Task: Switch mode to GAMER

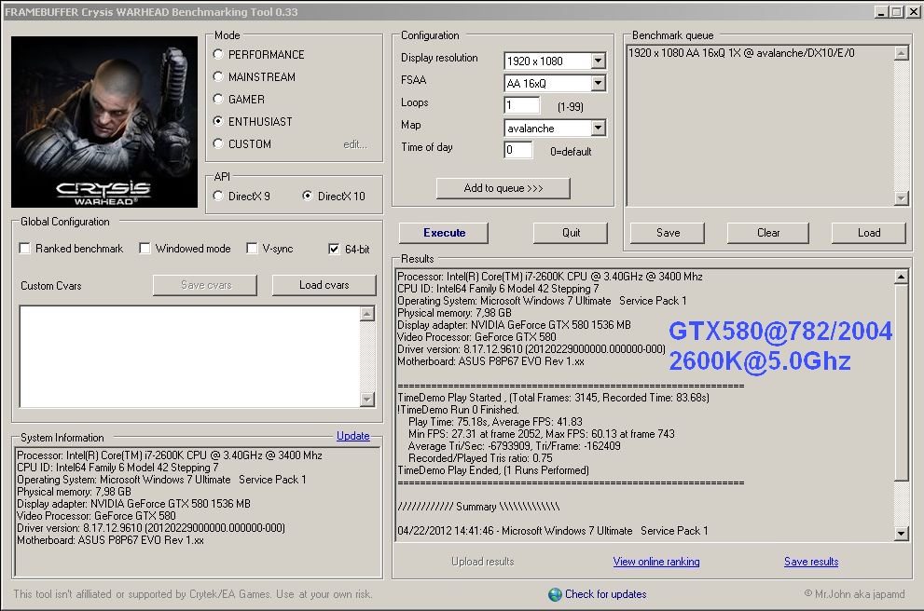Action: pos(218,100)
